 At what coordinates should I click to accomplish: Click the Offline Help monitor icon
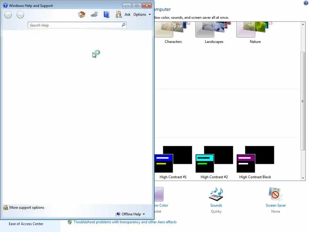[118, 214]
